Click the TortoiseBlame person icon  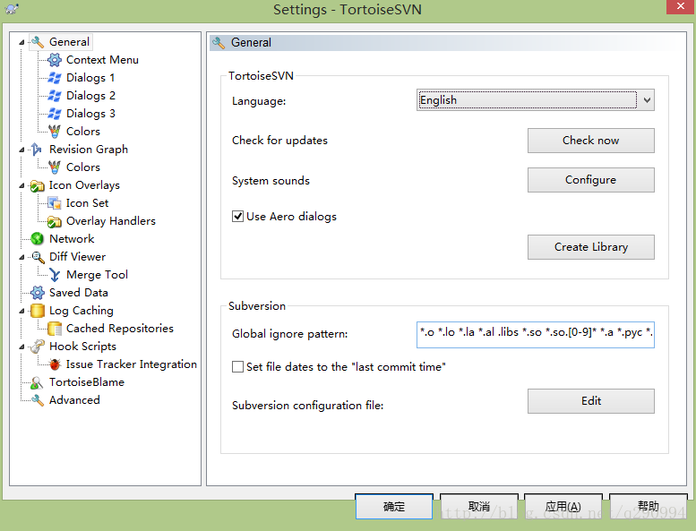pos(38,382)
